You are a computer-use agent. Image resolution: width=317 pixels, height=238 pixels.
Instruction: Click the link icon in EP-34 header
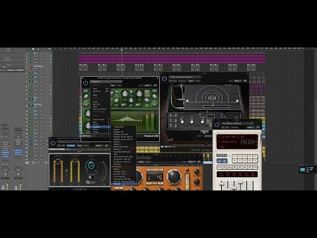[245, 81]
